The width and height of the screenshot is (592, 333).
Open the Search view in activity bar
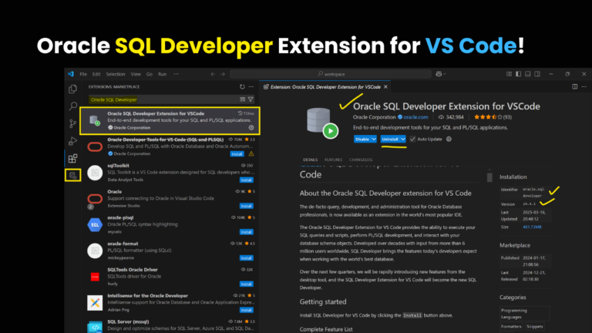73,106
